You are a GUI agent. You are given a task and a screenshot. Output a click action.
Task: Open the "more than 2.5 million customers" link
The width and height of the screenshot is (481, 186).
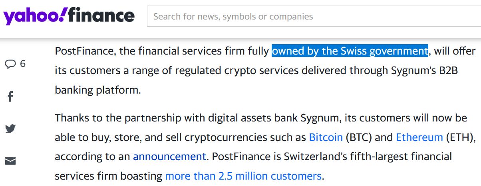(243, 176)
